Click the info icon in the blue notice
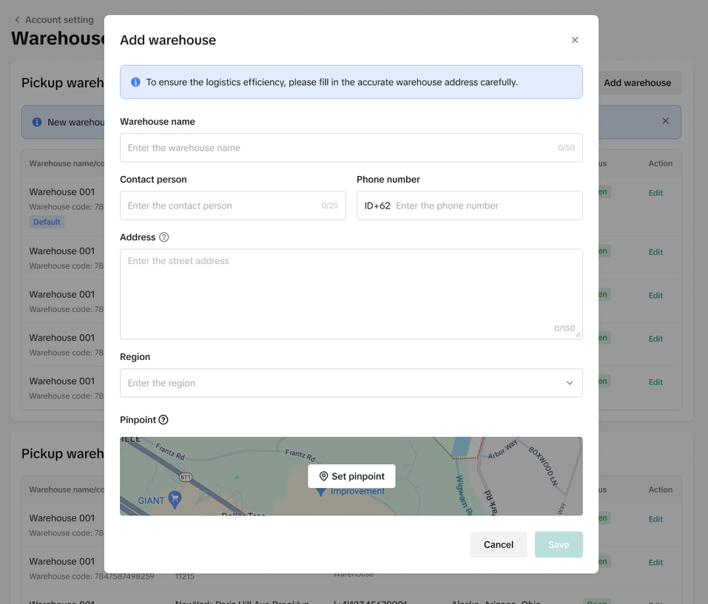The width and height of the screenshot is (708, 604). point(135,82)
